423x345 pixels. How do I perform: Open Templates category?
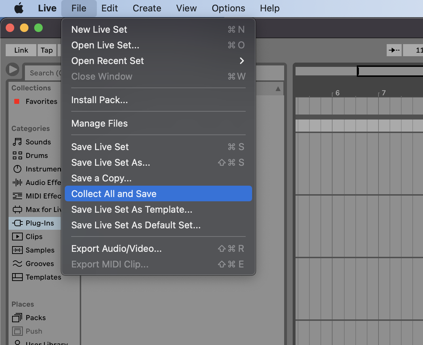coord(35,277)
